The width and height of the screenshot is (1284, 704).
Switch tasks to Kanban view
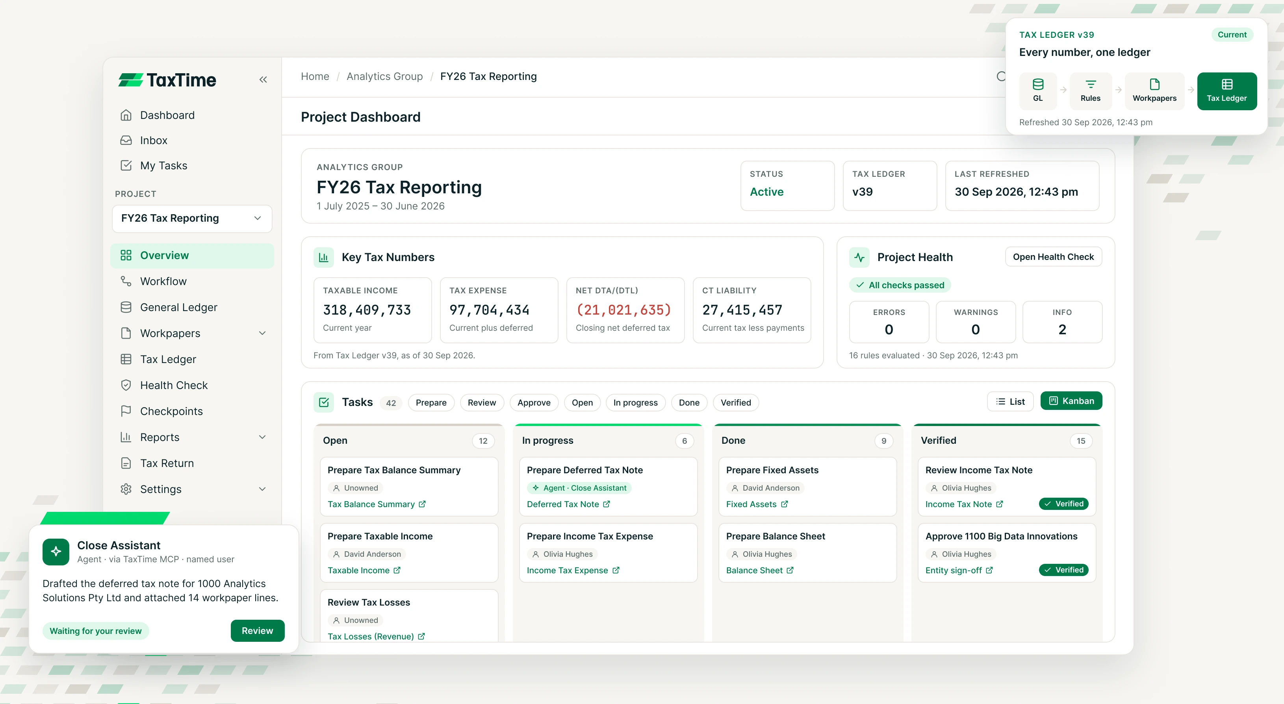(1071, 401)
